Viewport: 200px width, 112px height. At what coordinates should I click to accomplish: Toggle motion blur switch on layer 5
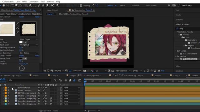[x=51, y=99]
